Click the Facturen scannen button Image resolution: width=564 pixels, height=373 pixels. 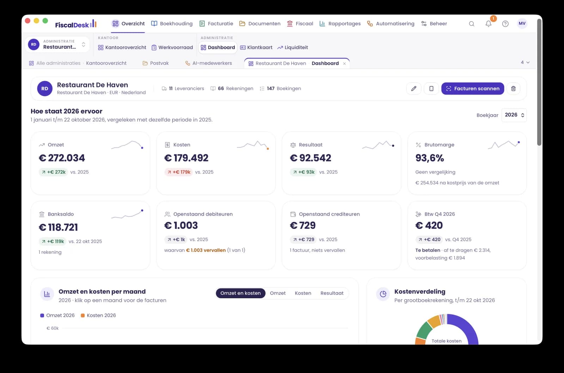[x=473, y=88]
